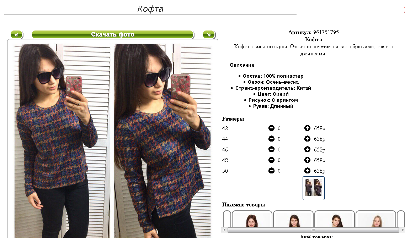Click plus icon for size 46
Image resolution: width=405 pixels, height=238 pixels.
pos(307,149)
